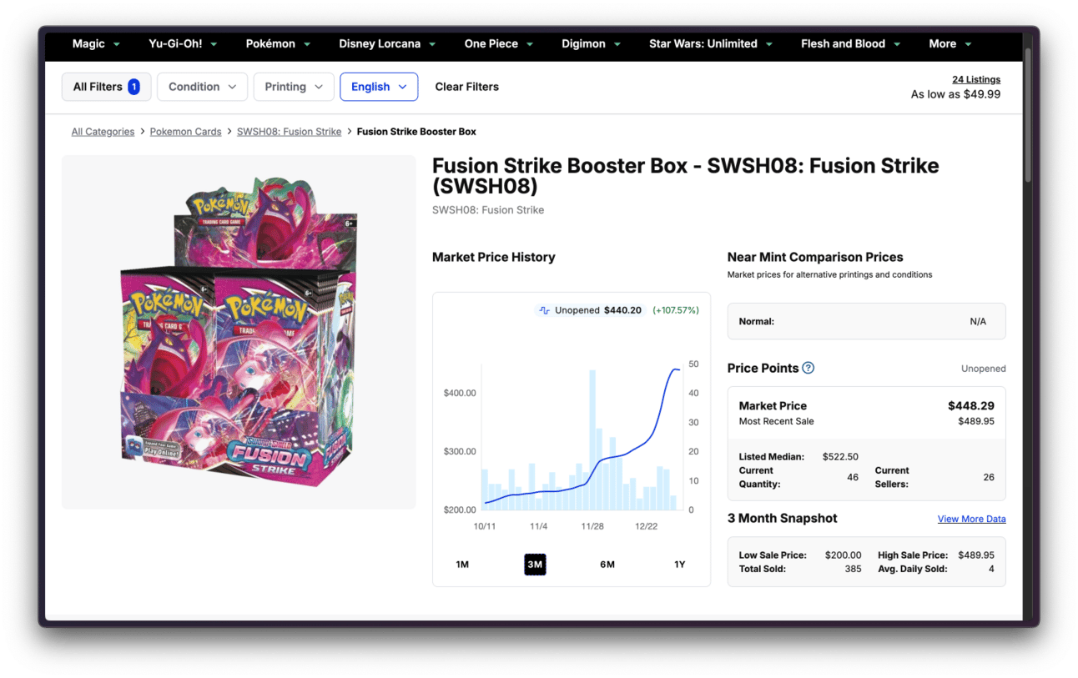Click the 3 Month Snapshot heading
The width and height of the screenshot is (1078, 678).
point(783,518)
